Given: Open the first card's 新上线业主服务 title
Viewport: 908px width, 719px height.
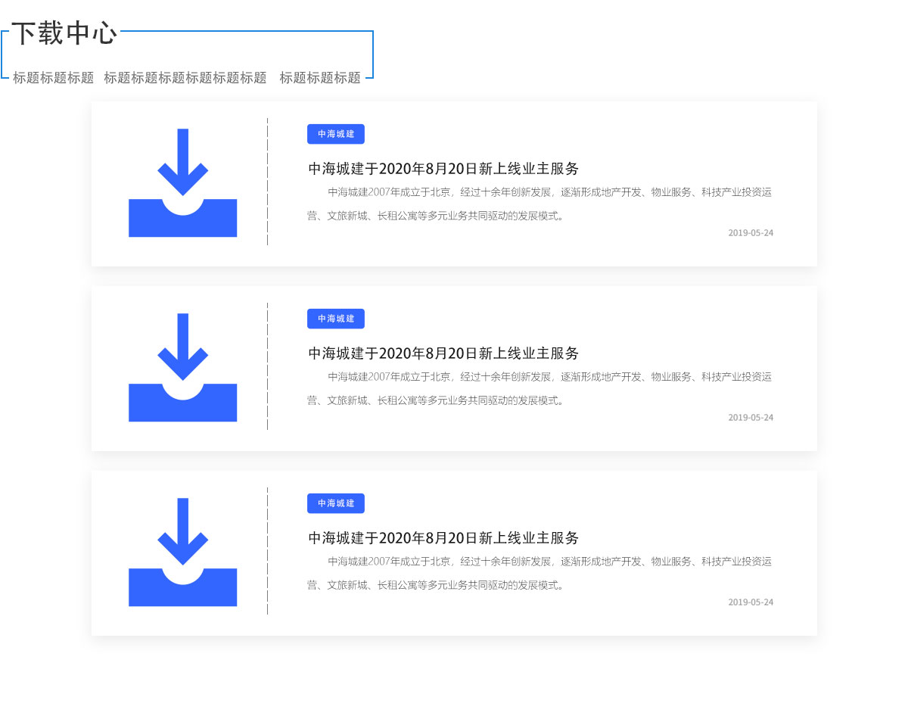Looking at the screenshot, I should [443, 168].
